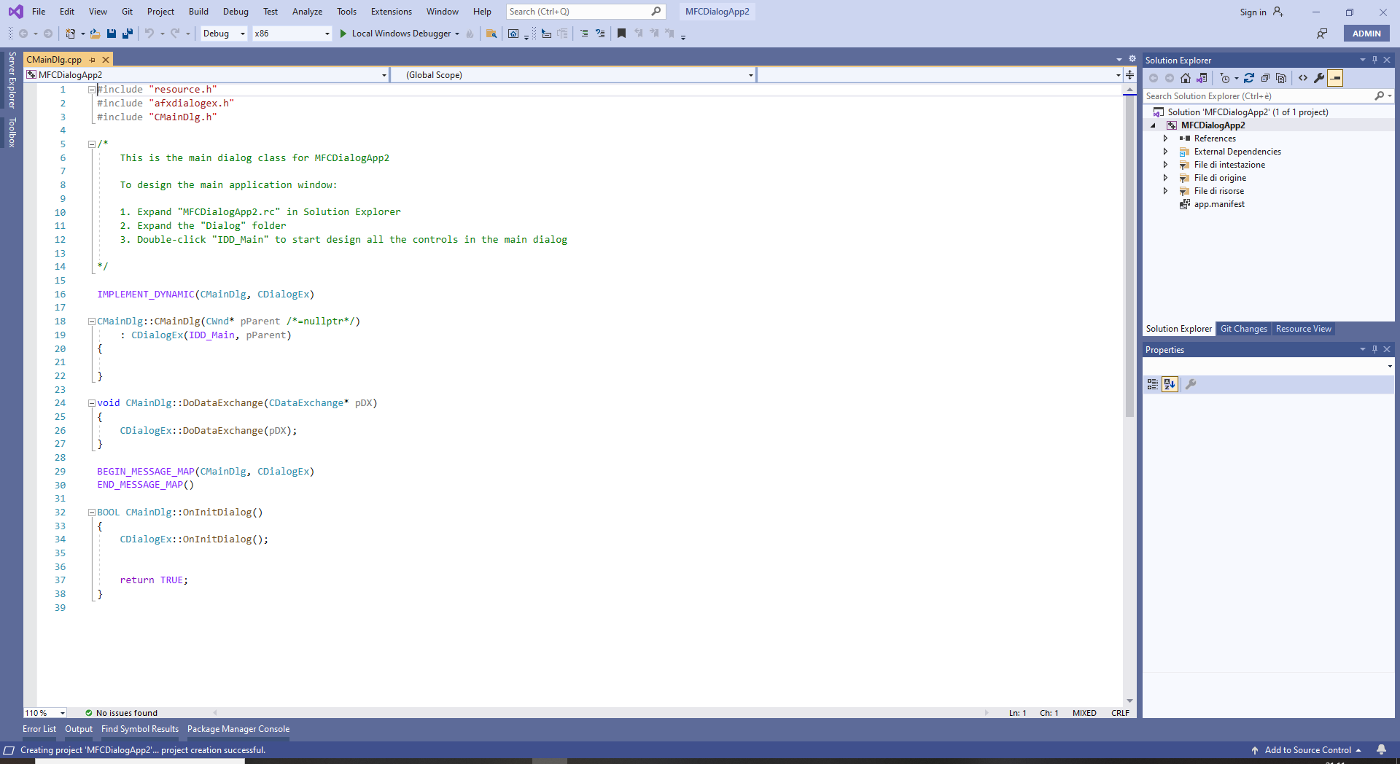Viewport: 1400px width, 764px height.
Task: Click the Pending Changes Filter clock icon
Action: pos(1225,78)
